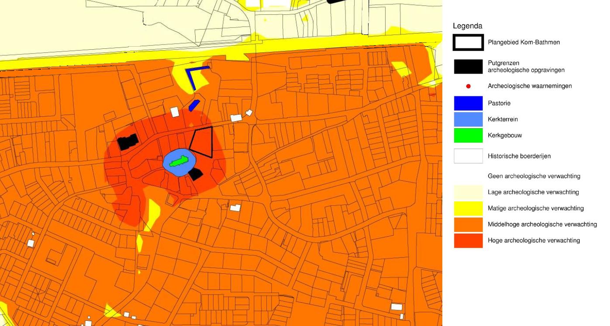Image resolution: width=610 pixels, height=326 pixels.
Task: Click the light blue Kerkterrein swatch
Action: (468, 119)
